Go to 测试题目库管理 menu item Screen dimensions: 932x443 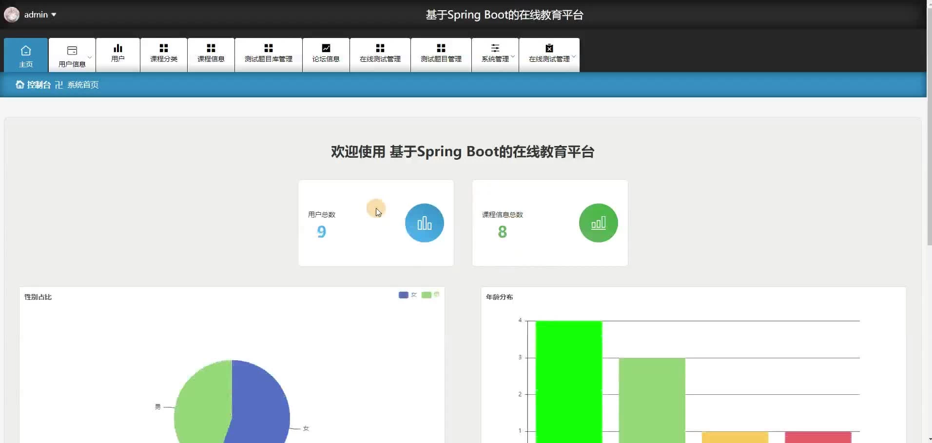(x=269, y=55)
